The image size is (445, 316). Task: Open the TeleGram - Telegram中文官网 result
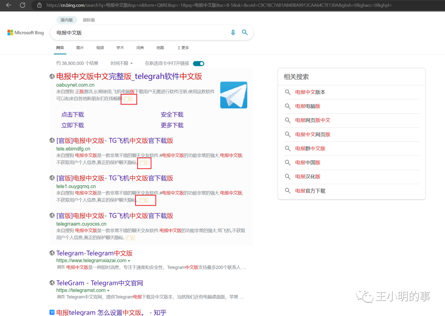[100, 283]
